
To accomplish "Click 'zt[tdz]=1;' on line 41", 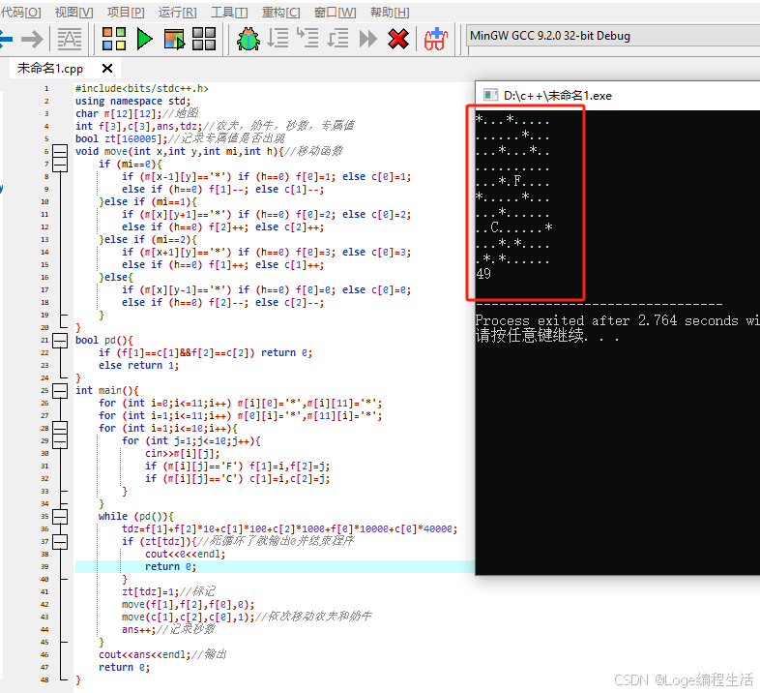I will point(150,592).
